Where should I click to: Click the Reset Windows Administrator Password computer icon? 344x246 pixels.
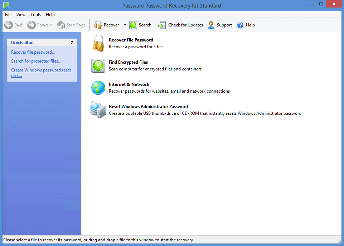point(98,110)
